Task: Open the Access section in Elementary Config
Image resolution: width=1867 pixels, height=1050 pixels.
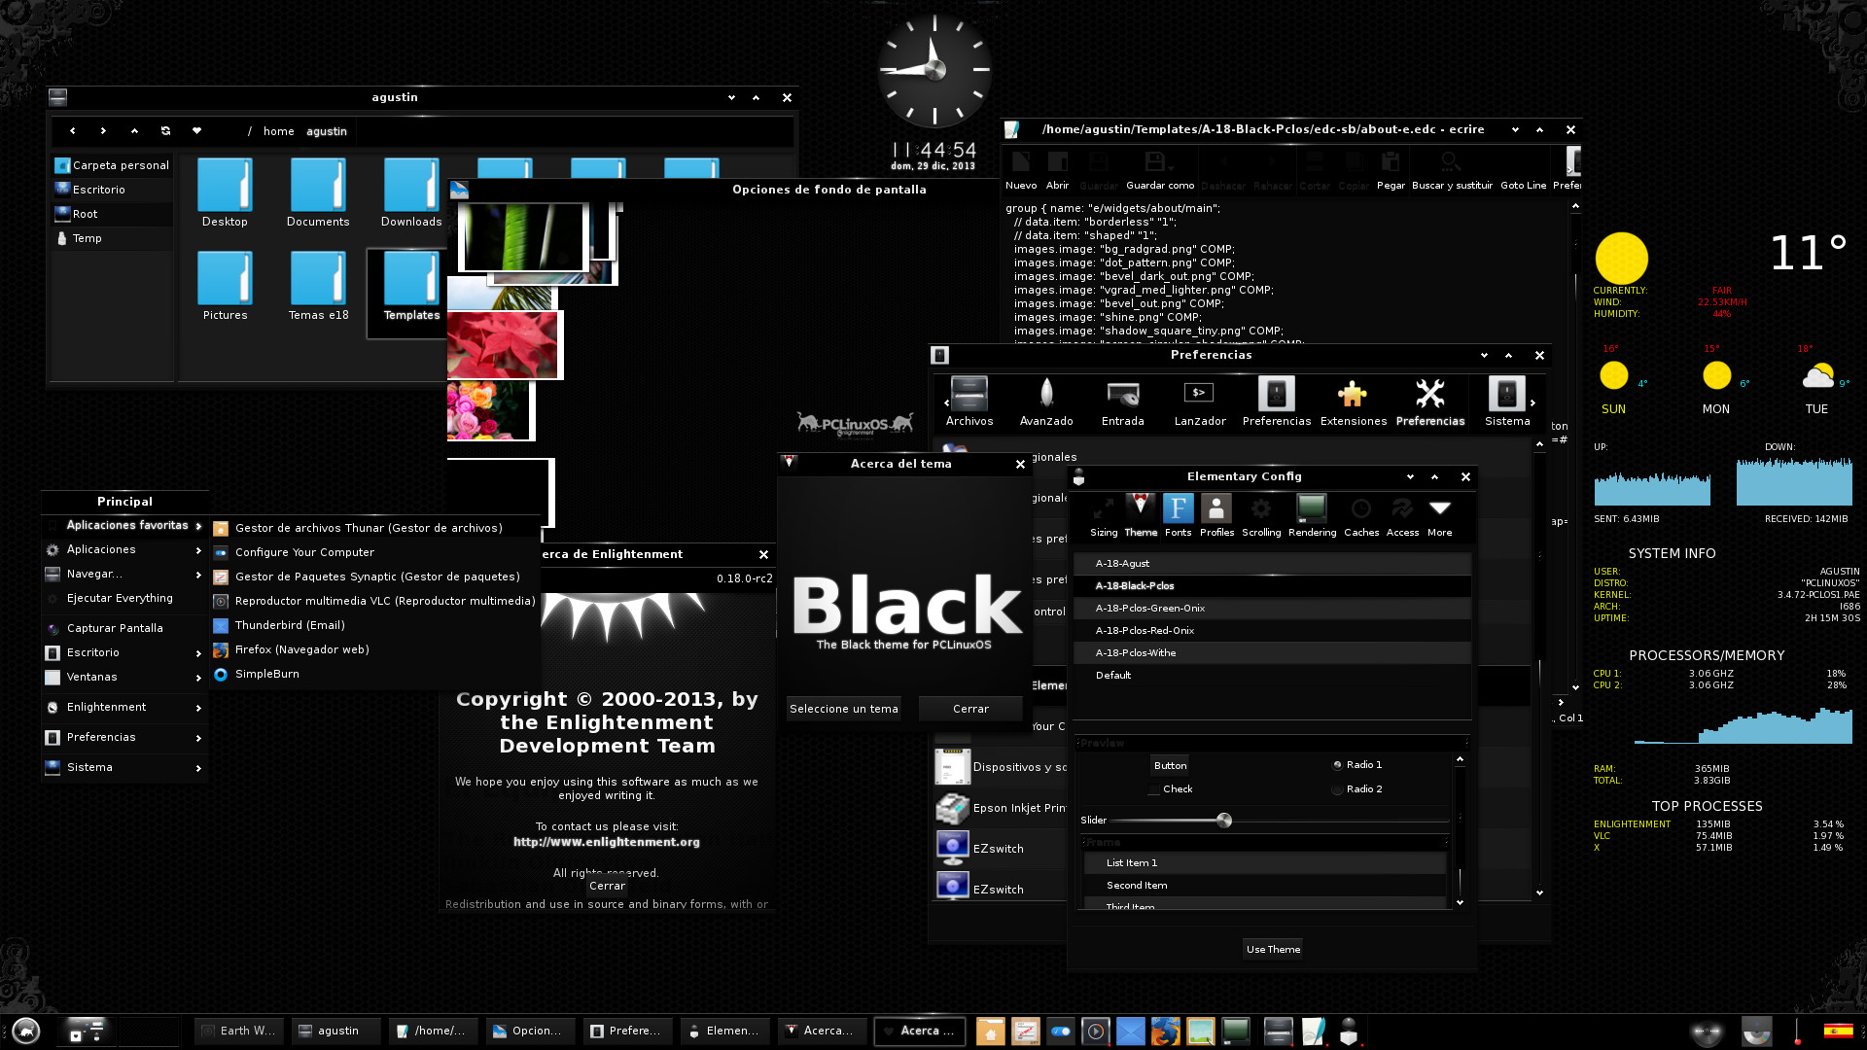Action: tap(1402, 516)
